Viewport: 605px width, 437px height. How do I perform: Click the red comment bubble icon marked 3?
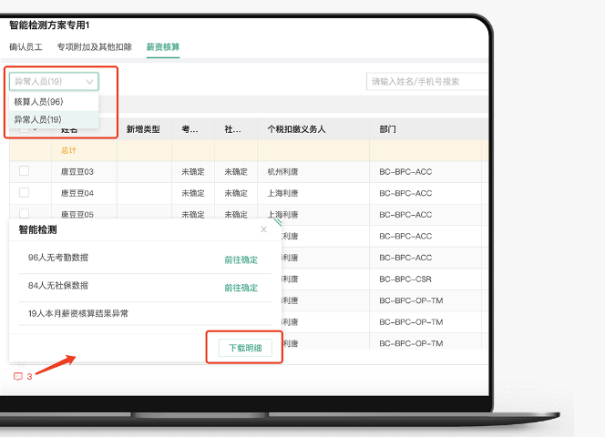point(18,376)
